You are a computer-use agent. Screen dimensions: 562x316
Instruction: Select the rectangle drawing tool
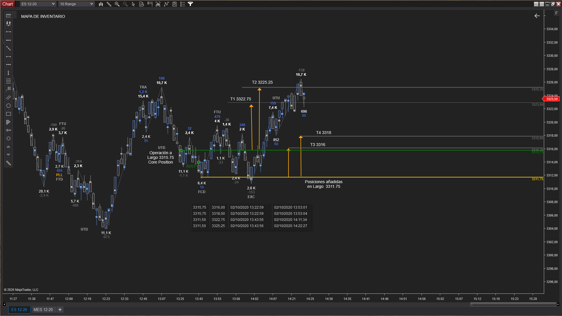point(8,114)
